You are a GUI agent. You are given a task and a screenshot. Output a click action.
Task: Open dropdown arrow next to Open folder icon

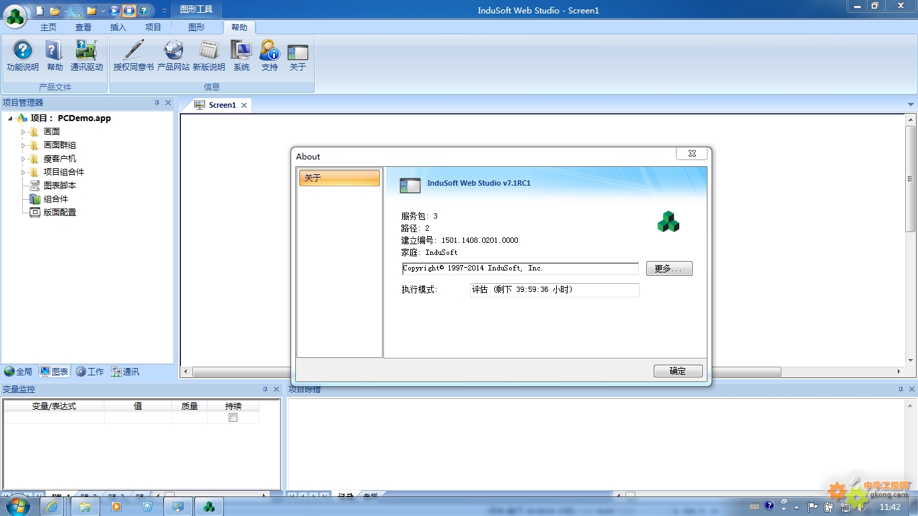(65, 11)
